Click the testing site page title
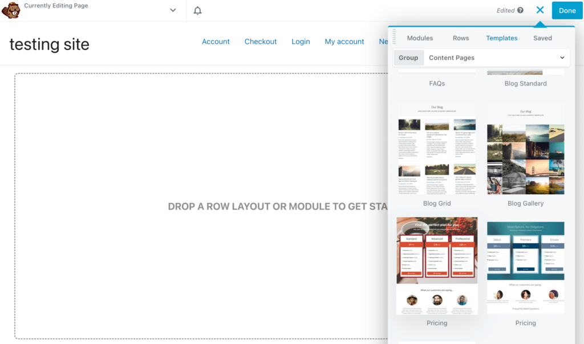The height and width of the screenshot is (344, 584). pyautogui.click(x=49, y=44)
